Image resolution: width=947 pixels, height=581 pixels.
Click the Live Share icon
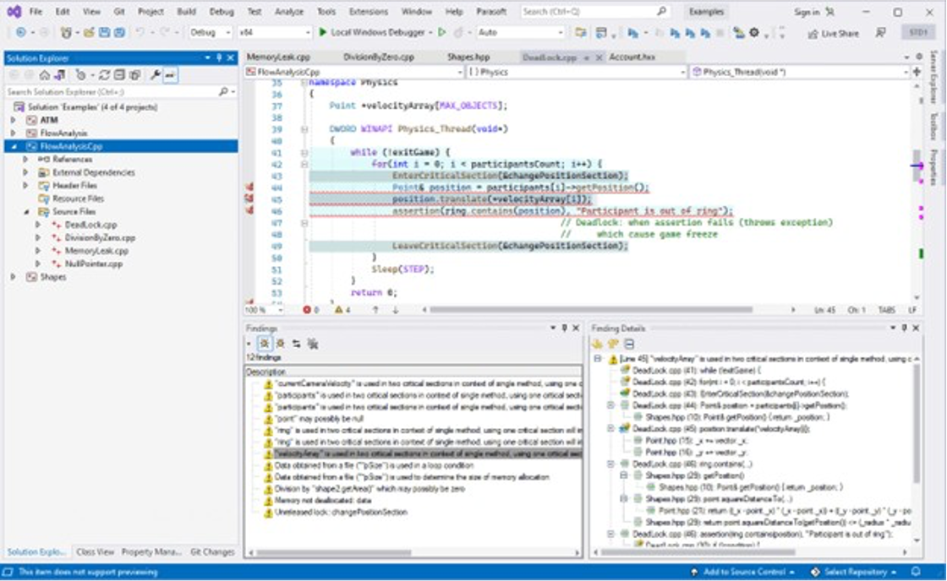click(813, 33)
